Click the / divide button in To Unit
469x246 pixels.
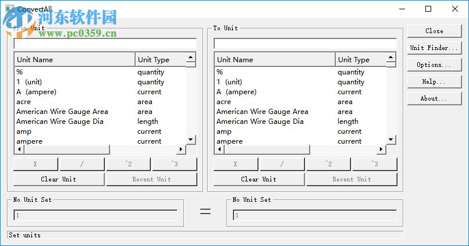pos(282,164)
